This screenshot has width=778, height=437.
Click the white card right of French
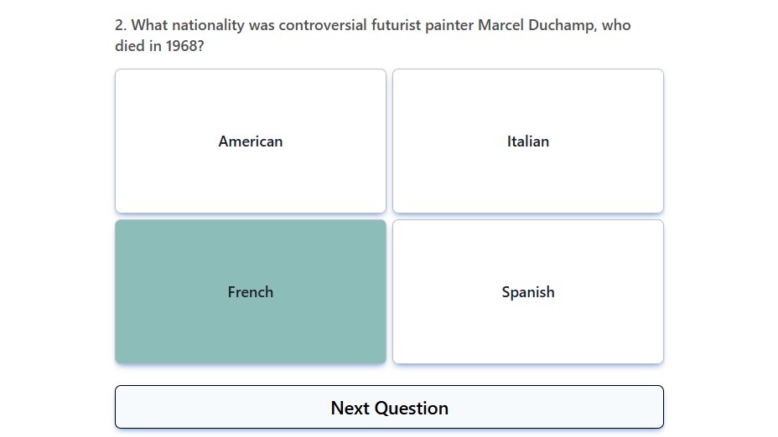[528, 292]
